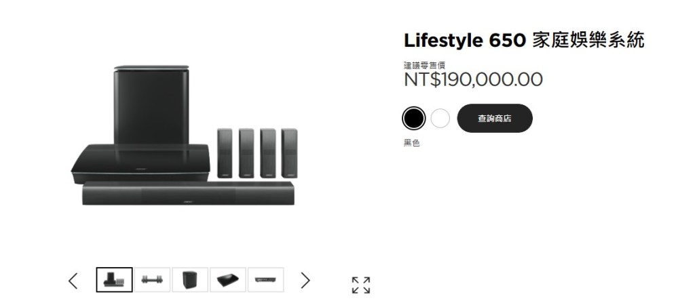Choose the black color swatch

coord(413,119)
